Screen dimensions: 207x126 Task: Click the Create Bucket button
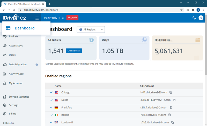74,51
